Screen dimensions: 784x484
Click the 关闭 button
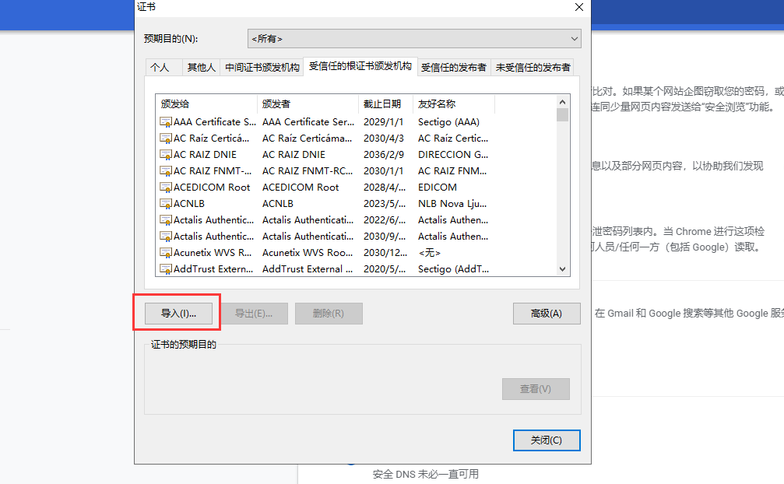coord(547,440)
